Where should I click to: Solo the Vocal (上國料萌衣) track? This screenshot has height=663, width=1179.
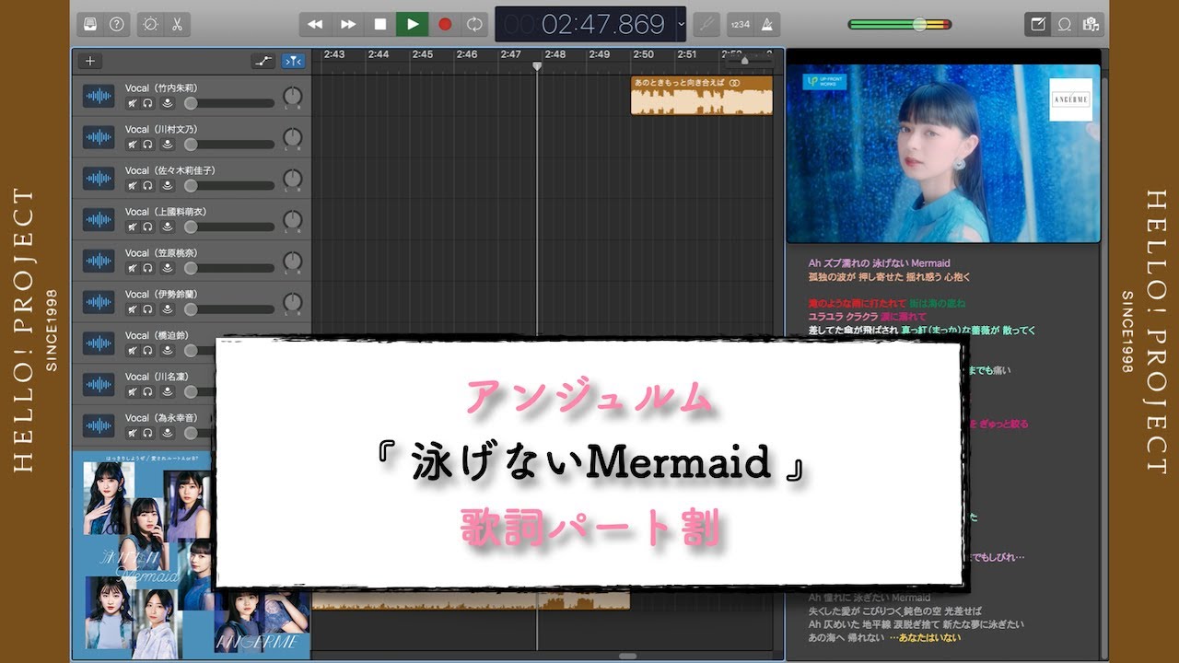pos(147,227)
